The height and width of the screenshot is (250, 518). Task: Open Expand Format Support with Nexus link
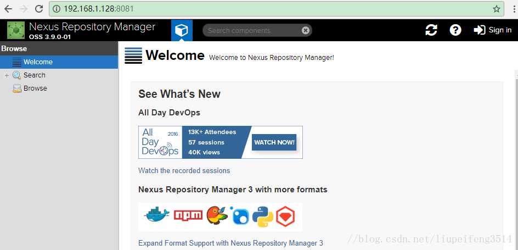[x=230, y=243]
